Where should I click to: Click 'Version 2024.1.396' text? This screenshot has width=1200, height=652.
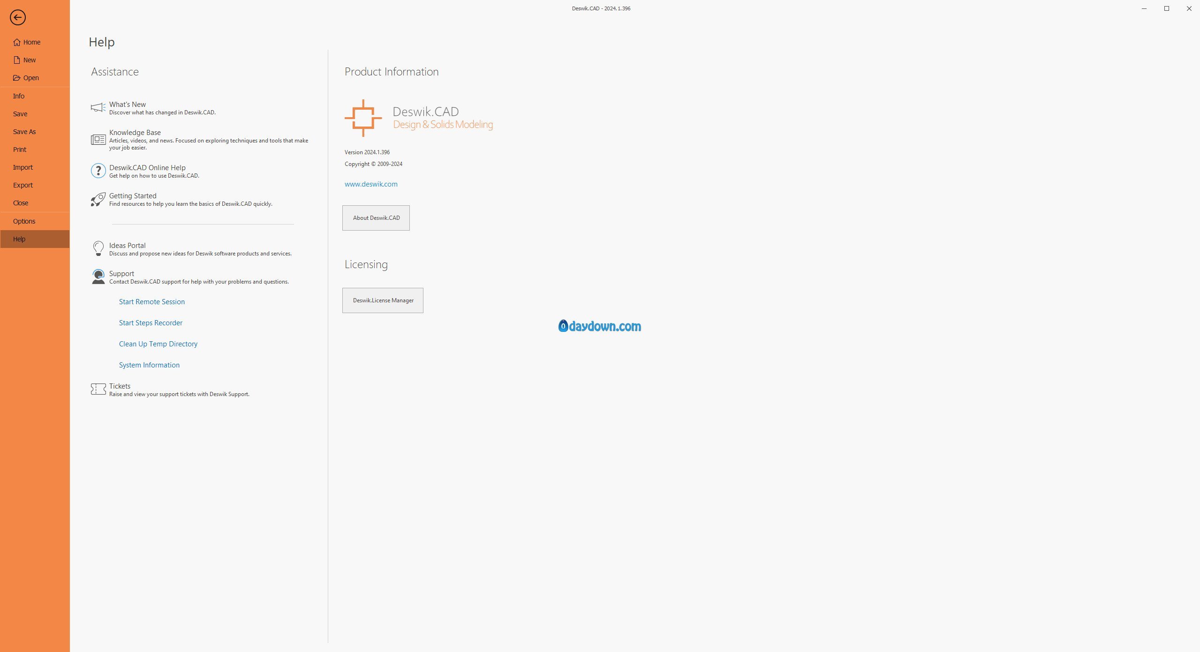click(367, 152)
